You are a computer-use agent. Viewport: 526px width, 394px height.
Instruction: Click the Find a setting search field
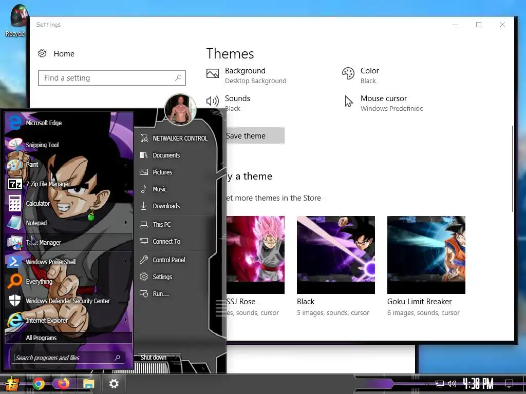click(111, 78)
